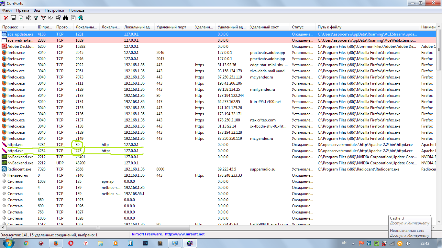Click the copy selected items icon
Screen dimensions: 442x248
tap(51, 18)
